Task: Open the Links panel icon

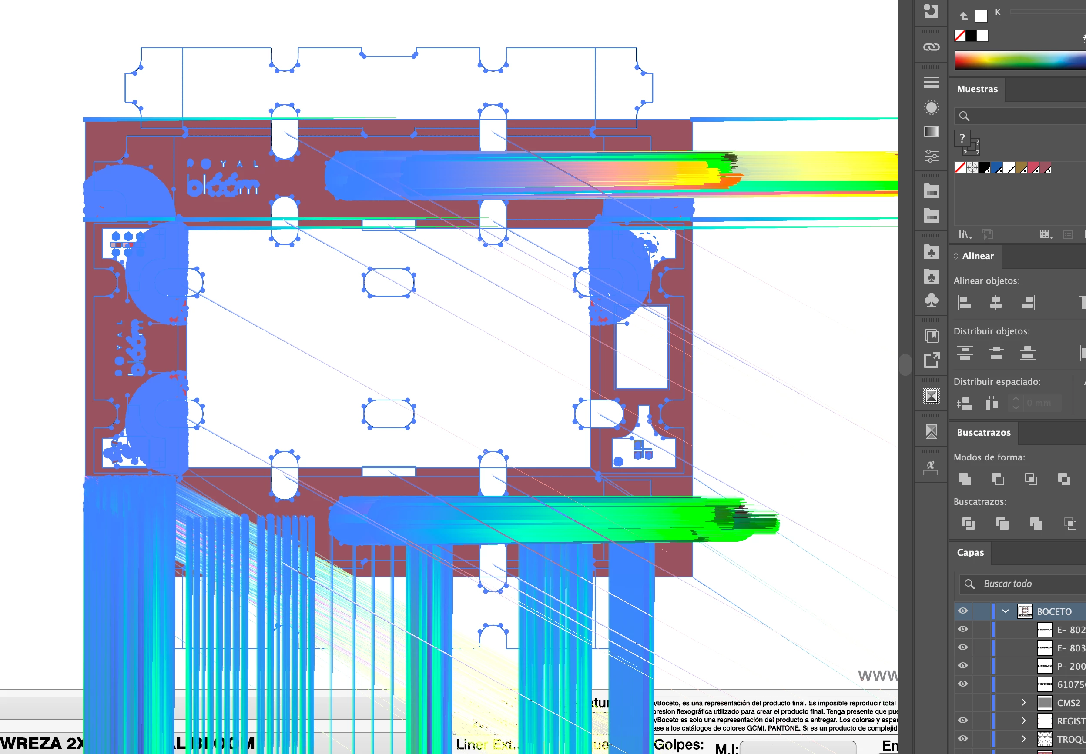Action: pyautogui.click(x=931, y=47)
